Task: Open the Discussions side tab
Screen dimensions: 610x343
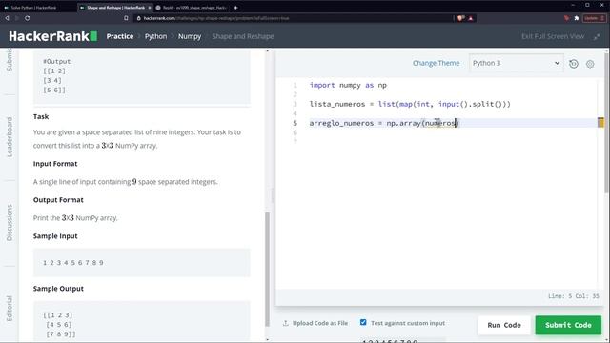Action: click(x=10, y=222)
